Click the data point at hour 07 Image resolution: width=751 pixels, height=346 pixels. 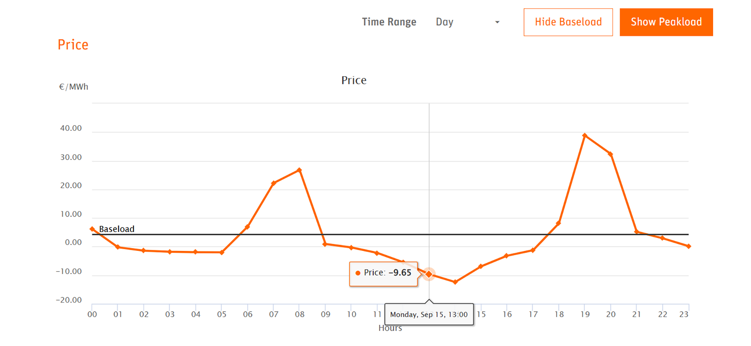[273, 183]
